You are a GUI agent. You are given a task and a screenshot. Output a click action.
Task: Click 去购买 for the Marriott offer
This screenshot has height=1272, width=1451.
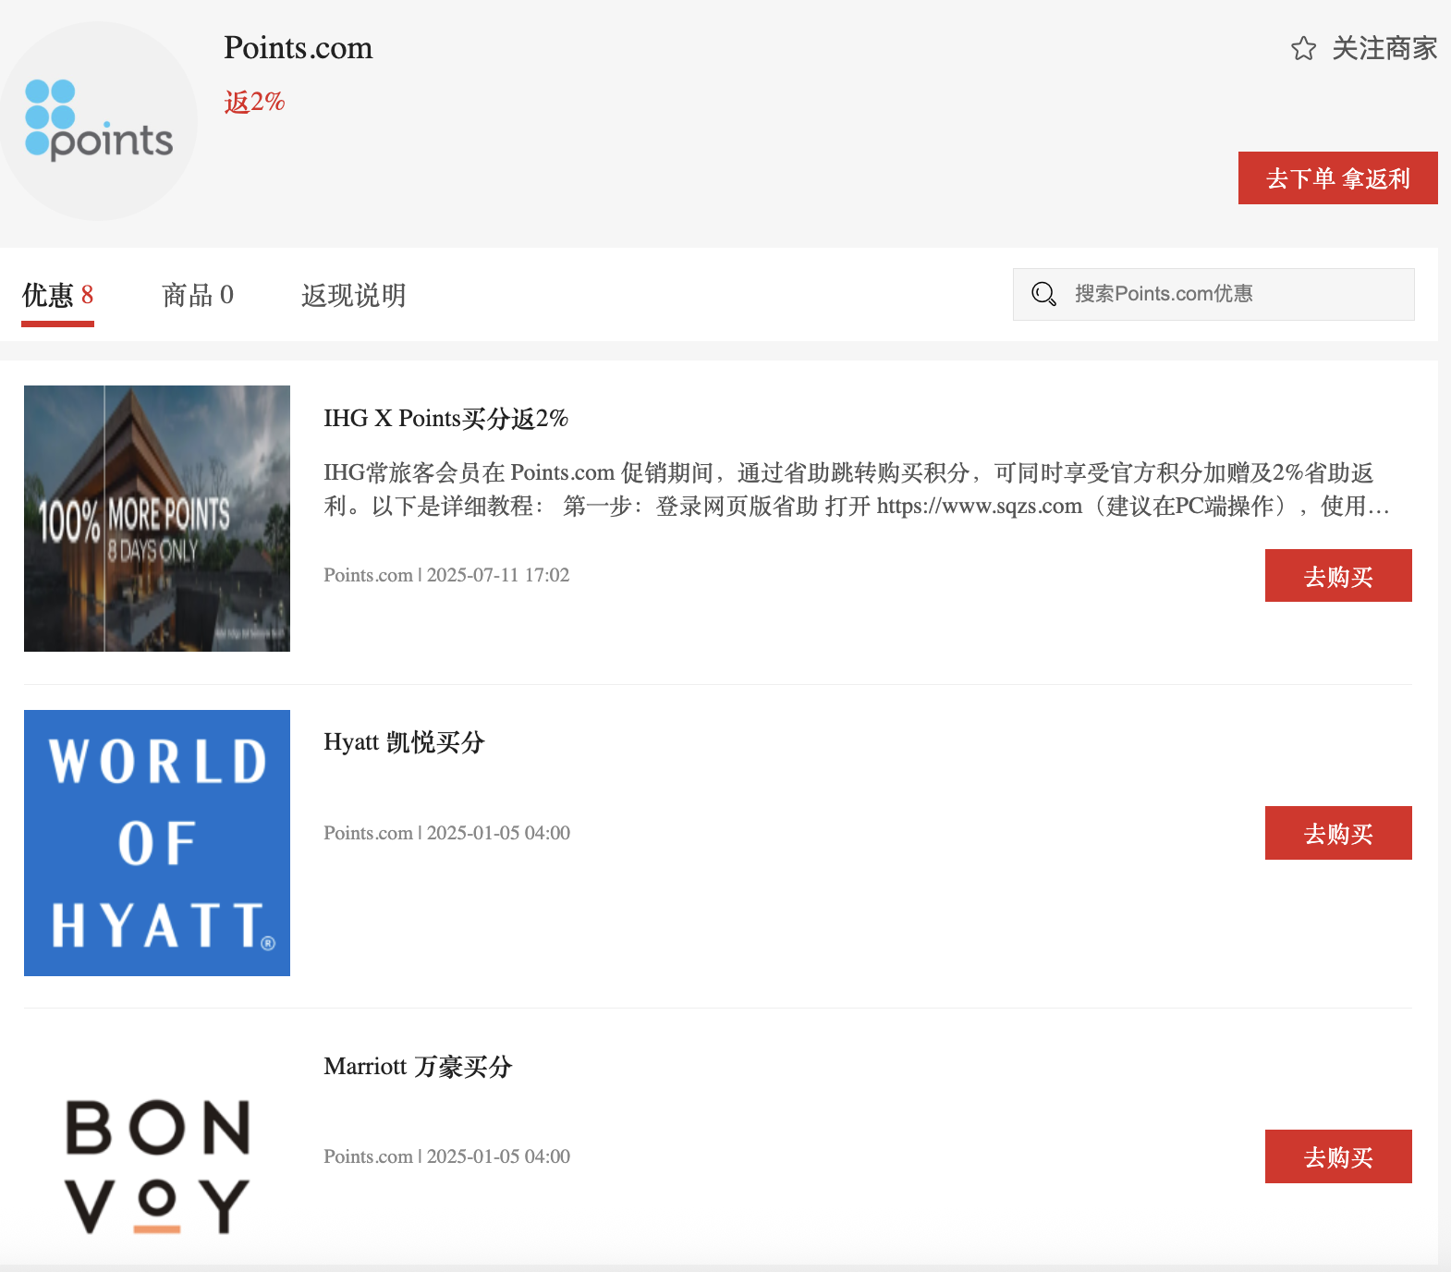1338,1156
